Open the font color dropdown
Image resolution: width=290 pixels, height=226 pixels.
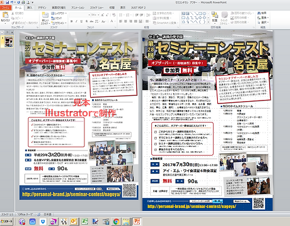(x=115, y=21)
